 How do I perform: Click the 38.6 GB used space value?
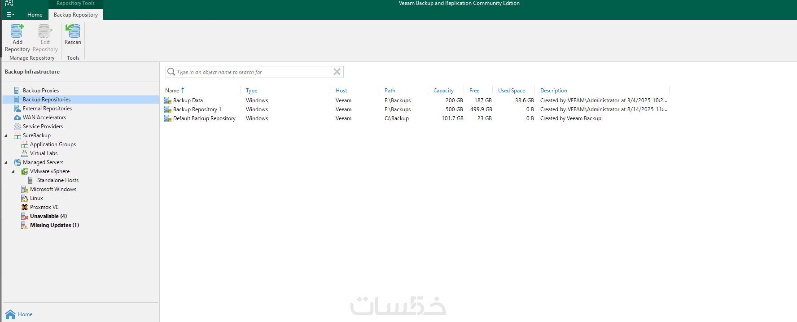click(x=524, y=100)
